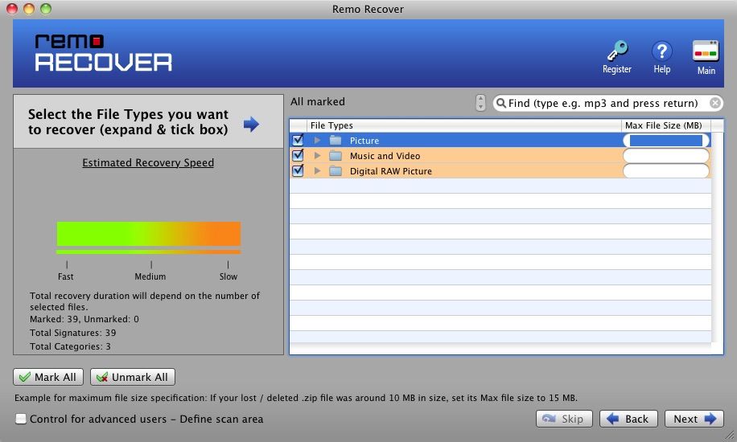Viewport: 737px width, 442px height.
Task: Click the recovery speed gradient bar
Action: coord(149,234)
